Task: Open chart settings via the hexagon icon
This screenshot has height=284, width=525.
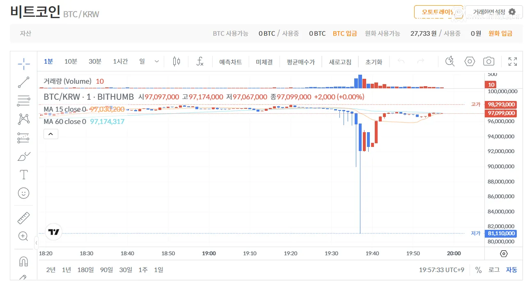Action: pyautogui.click(x=469, y=61)
